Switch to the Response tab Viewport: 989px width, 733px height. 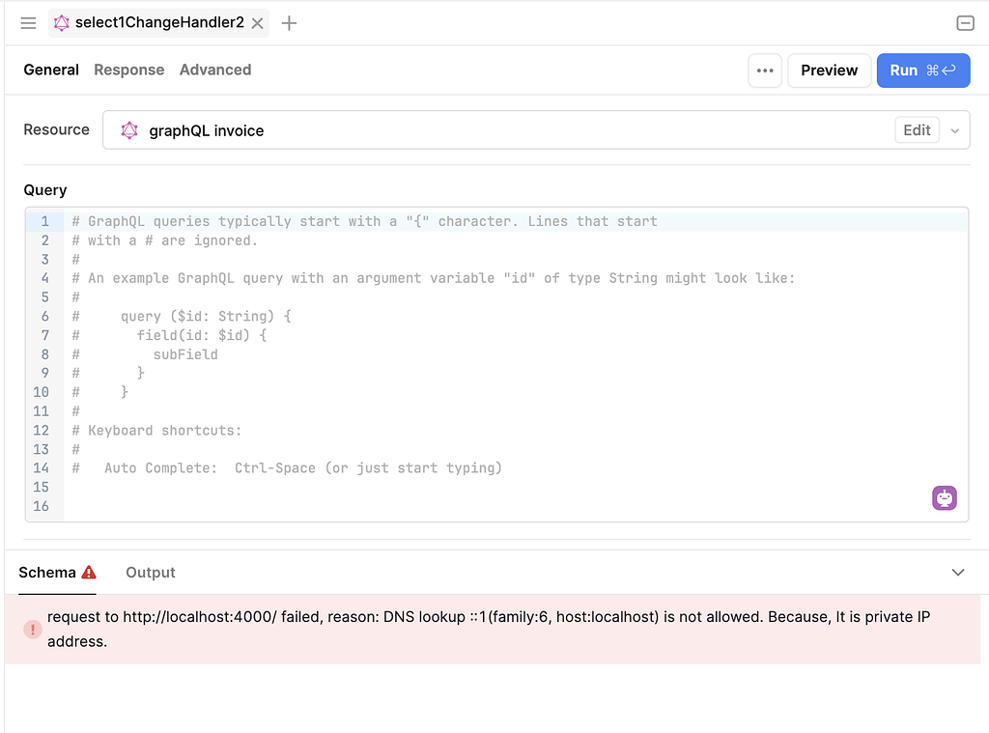click(x=129, y=70)
